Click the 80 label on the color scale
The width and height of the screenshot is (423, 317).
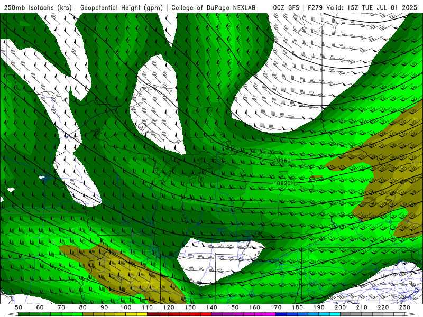point(83,307)
